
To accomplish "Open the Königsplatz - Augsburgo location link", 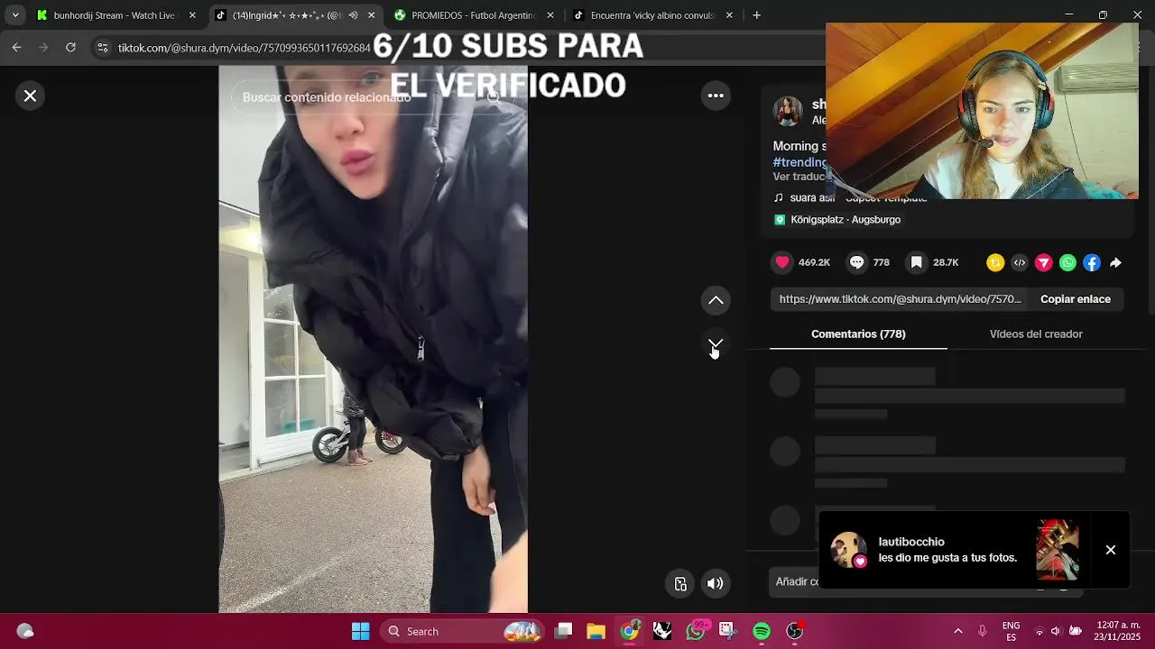I will pos(837,220).
